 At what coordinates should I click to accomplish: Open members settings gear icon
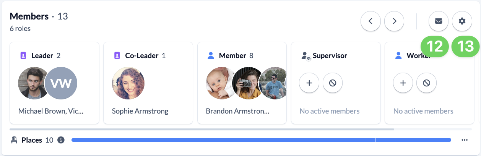point(462,21)
